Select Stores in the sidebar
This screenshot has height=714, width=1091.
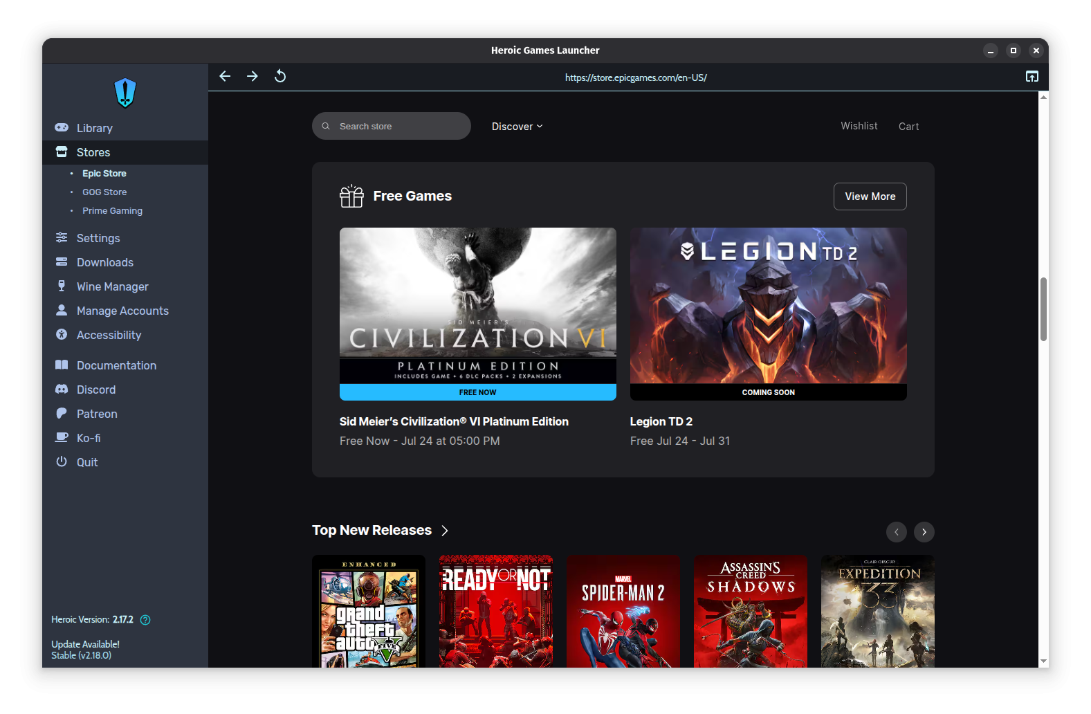(125, 152)
